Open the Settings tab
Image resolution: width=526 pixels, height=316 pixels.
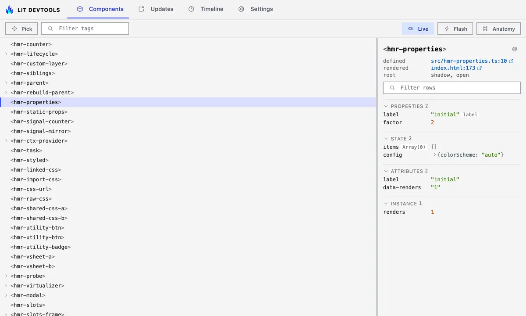(256, 9)
